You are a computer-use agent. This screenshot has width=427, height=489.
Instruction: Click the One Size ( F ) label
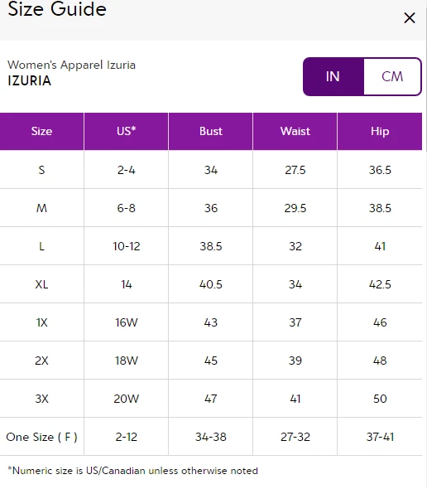click(x=41, y=437)
